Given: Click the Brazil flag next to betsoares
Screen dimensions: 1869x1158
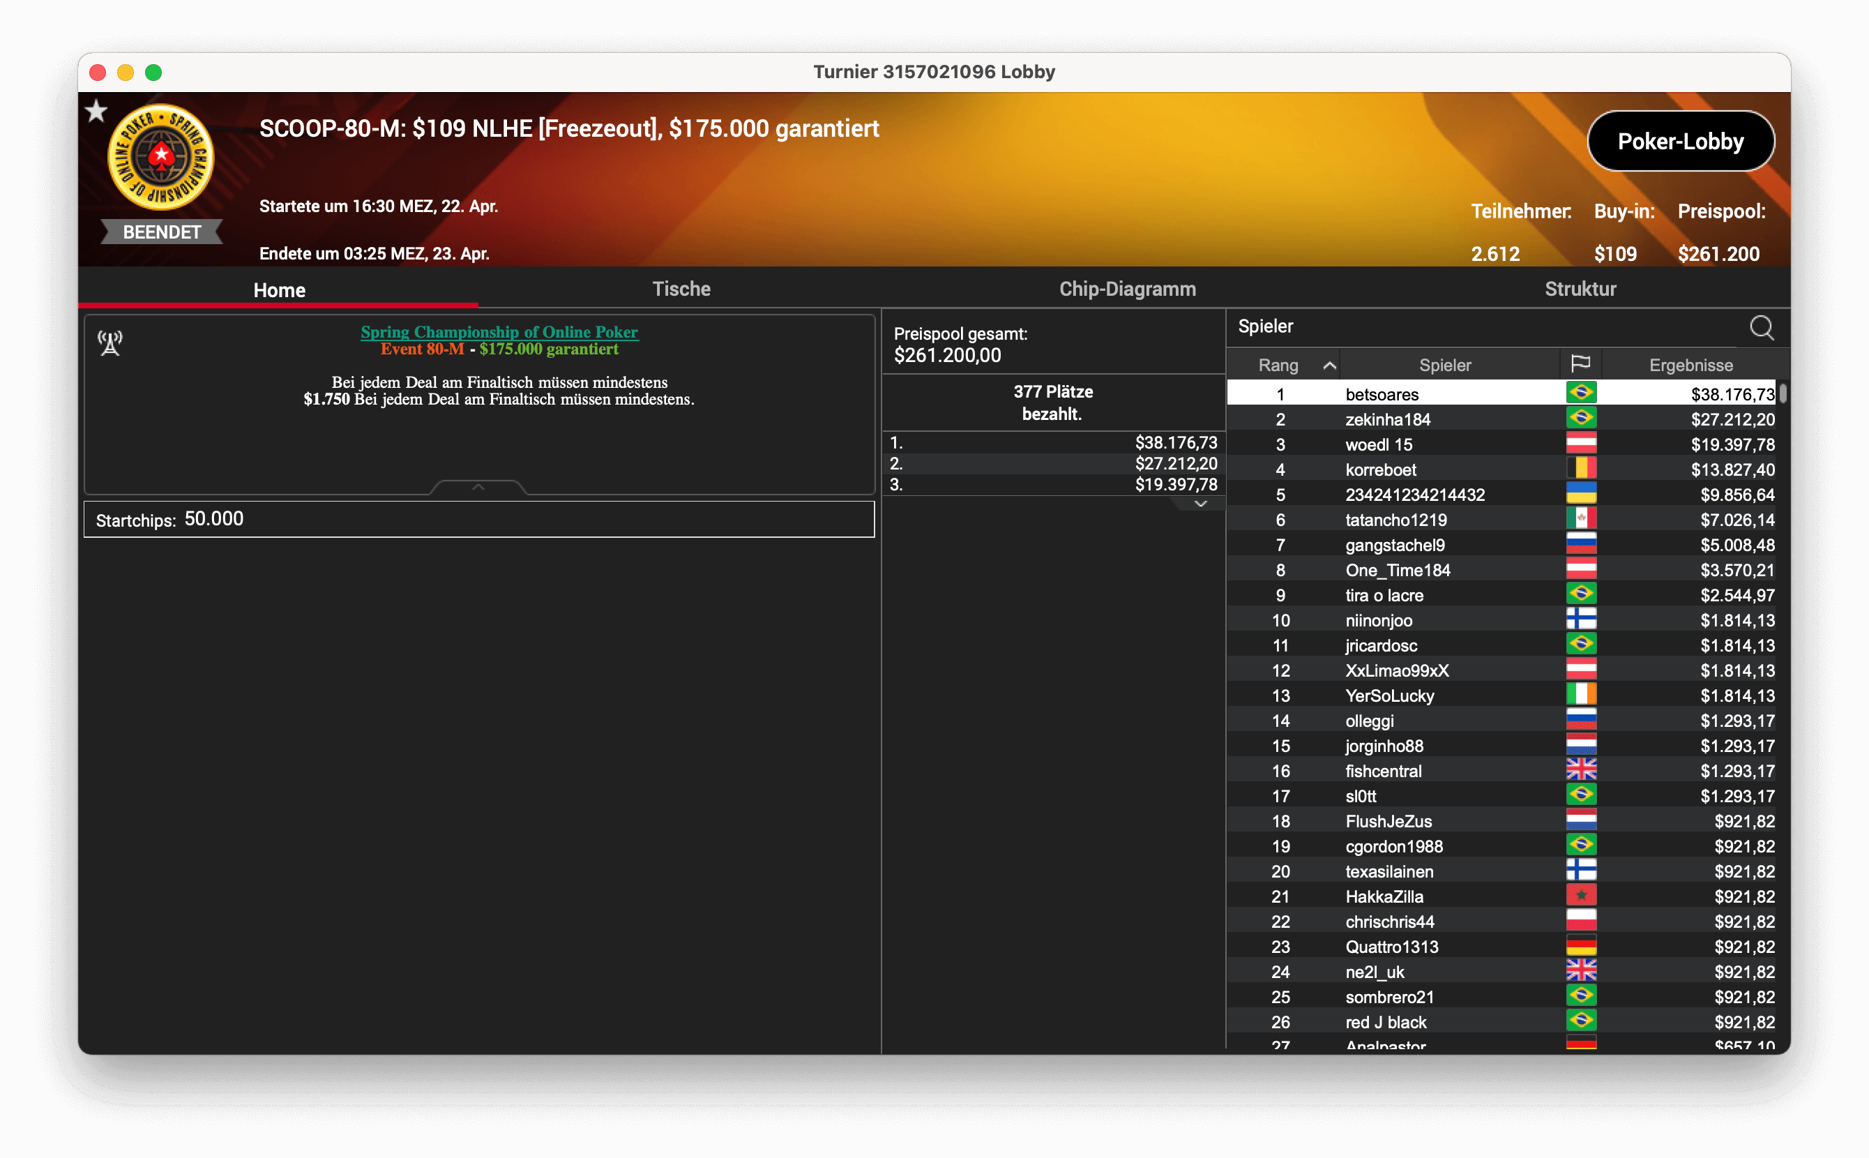Looking at the screenshot, I should click(1581, 393).
